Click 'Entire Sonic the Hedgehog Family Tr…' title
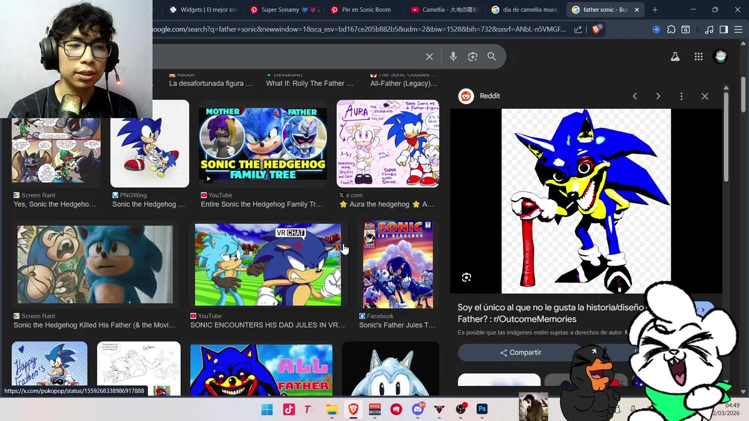The height and width of the screenshot is (421, 749). pyautogui.click(x=262, y=204)
